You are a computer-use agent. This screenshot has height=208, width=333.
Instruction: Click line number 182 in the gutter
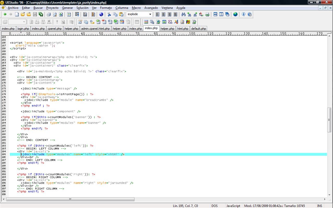4,117
